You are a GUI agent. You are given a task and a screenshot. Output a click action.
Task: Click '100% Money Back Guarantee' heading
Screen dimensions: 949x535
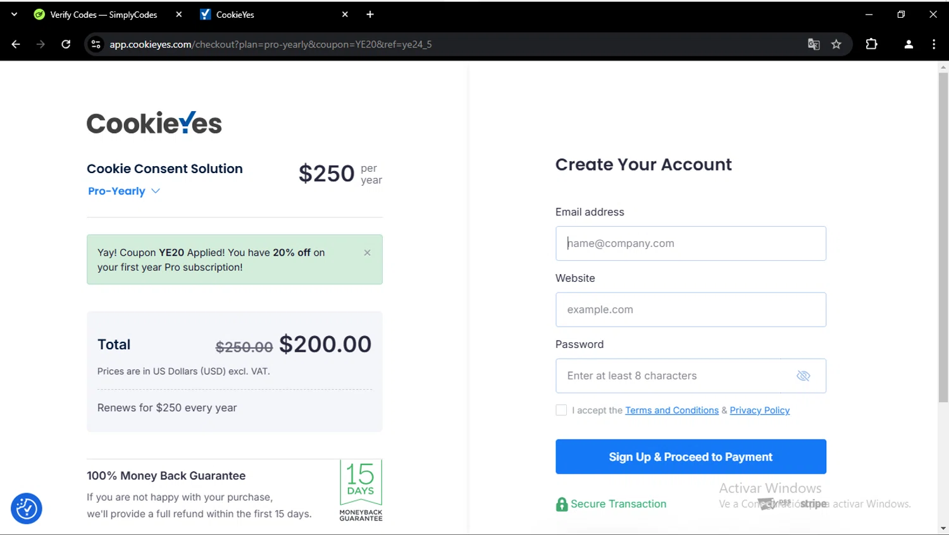click(166, 476)
